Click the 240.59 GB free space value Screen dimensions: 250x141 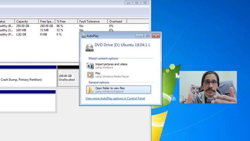(46, 26)
